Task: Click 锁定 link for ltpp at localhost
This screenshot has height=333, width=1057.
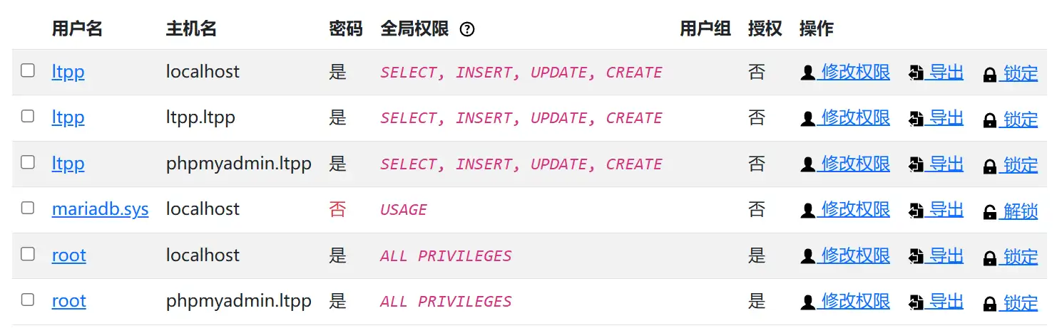Action: pyautogui.click(x=1021, y=73)
